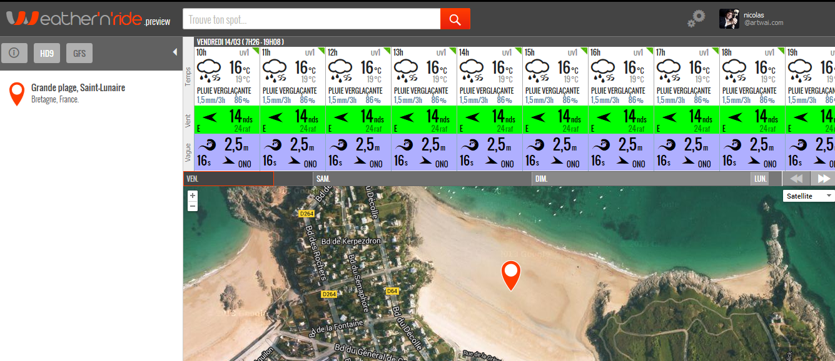Viewport: 835px width, 361px height.
Task: Click the map zoom out minus button
Action: tap(193, 206)
